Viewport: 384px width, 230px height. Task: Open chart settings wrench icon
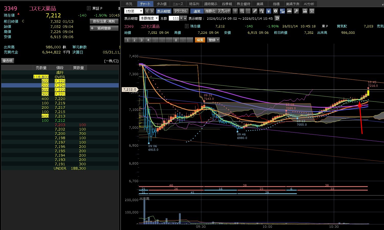296,11
